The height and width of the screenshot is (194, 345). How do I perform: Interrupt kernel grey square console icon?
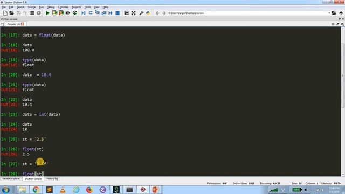pos(333,24)
